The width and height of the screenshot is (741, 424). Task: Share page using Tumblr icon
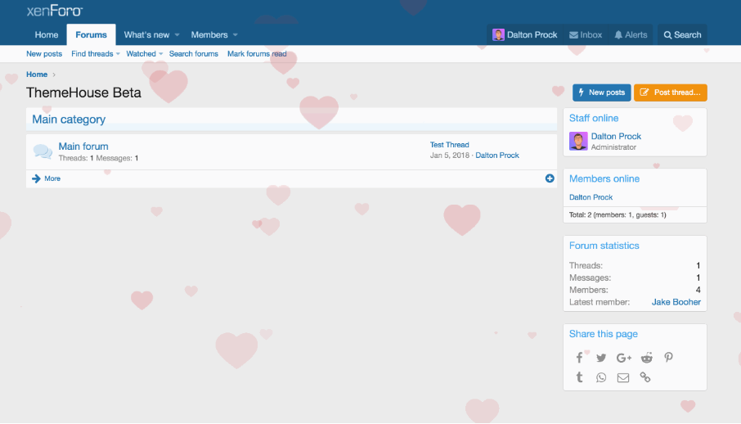579,377
